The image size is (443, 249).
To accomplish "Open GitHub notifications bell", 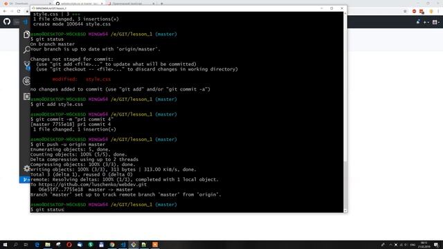I will (x=418, y=21).
